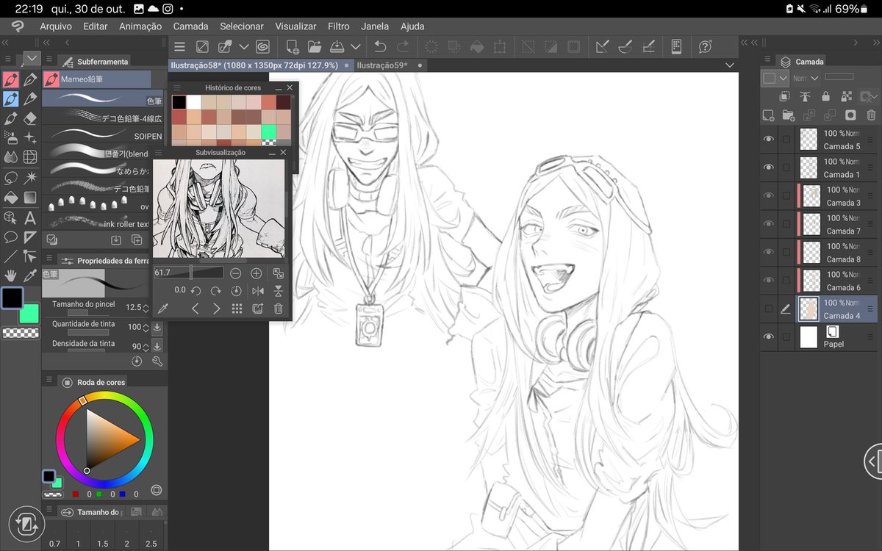This screenshot has height=551, width=882.
Task: Expand the canvas tab list chevron
Action: pos(730,65)
